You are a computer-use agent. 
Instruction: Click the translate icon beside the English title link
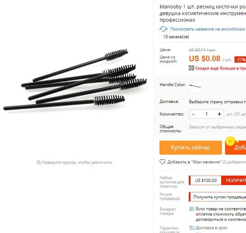163,29
